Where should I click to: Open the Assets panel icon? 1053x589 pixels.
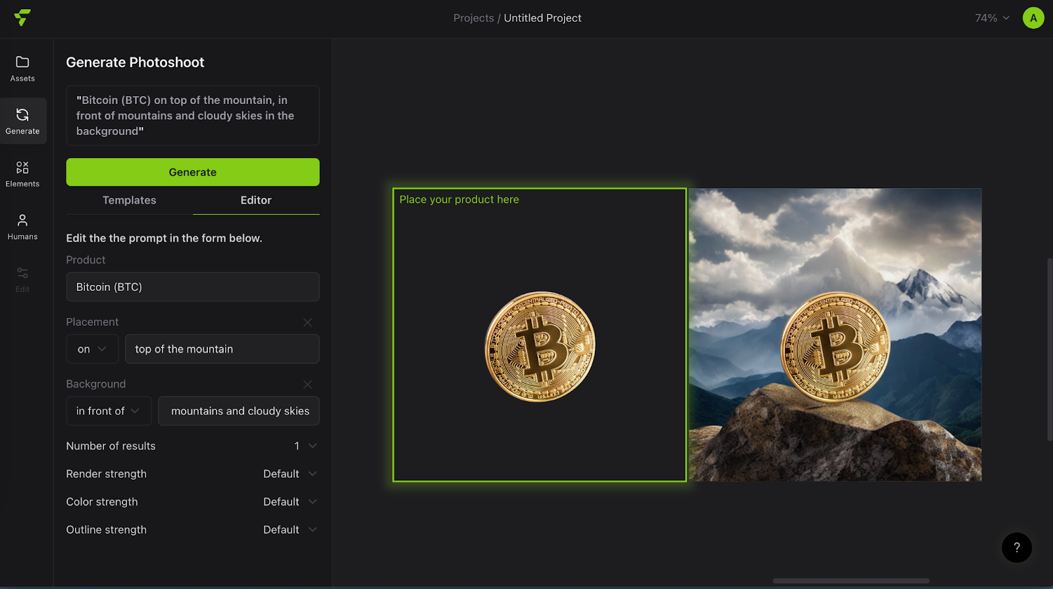(x=22, y=63)
